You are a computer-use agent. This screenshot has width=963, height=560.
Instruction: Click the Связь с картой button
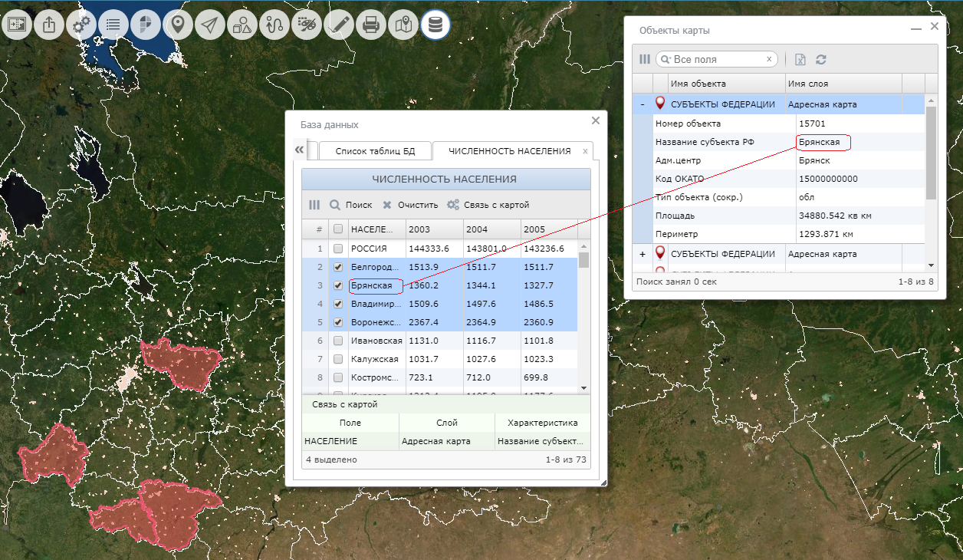[x=488, y=205]
